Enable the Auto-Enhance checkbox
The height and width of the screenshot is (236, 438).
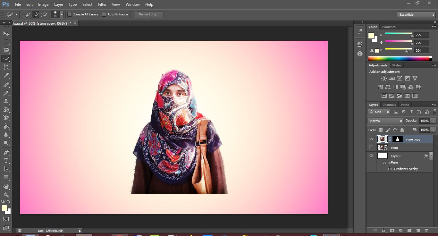tap(104, 14)
